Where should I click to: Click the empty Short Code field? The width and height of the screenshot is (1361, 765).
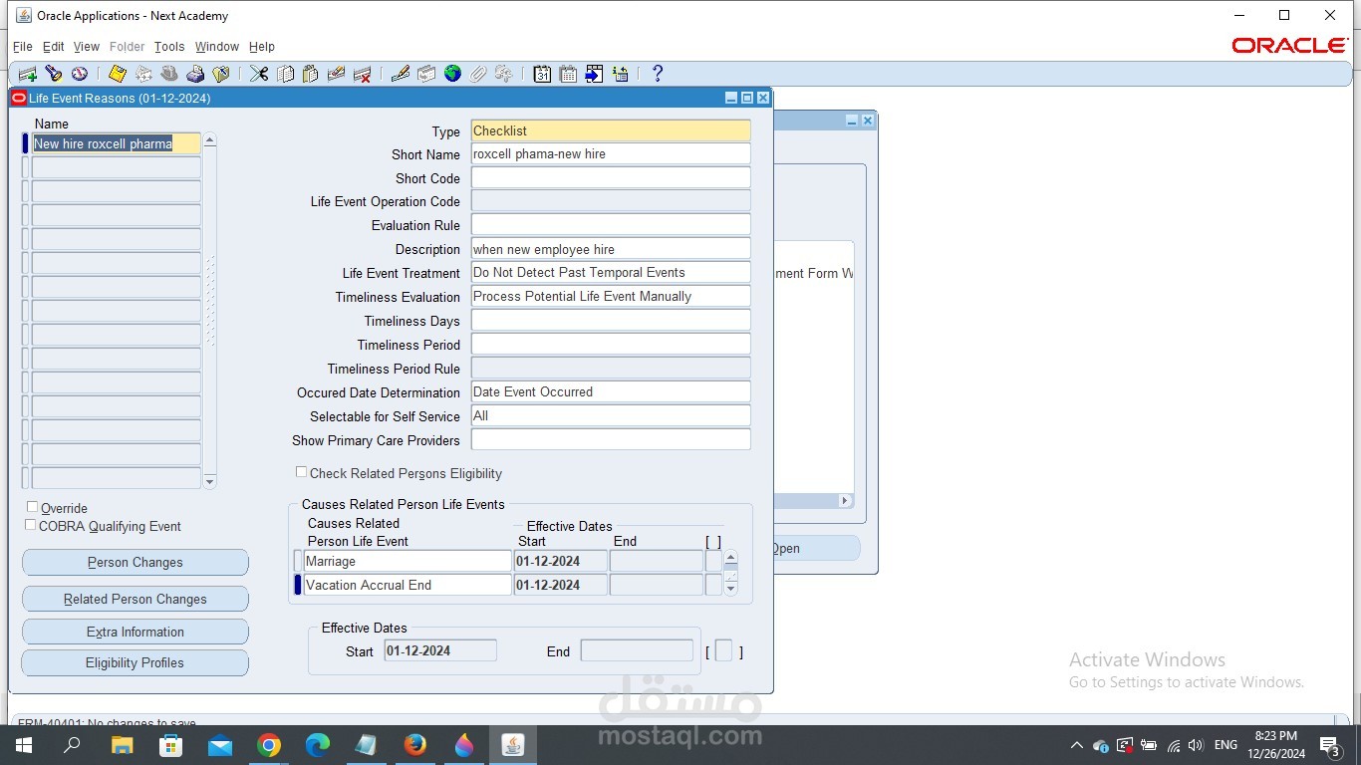pos(611,178)
